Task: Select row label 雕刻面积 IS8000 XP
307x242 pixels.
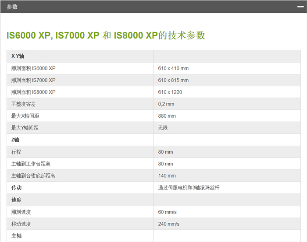Action: [x=33, y=92]
